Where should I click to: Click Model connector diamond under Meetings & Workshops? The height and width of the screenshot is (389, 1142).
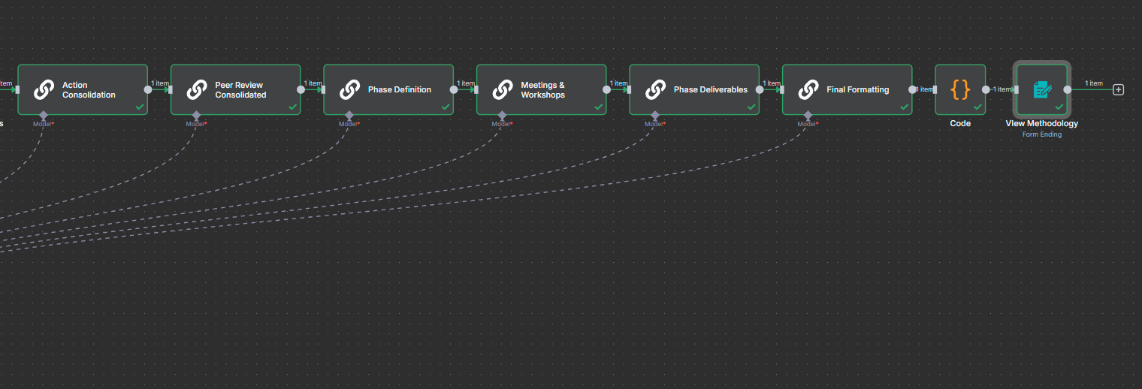coord(503,115)
